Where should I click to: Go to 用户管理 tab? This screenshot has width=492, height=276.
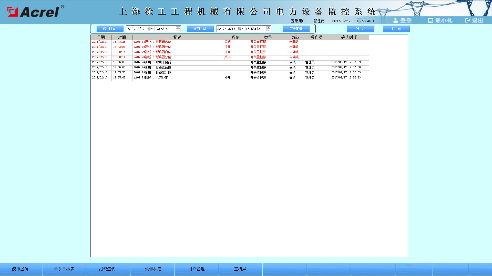point(196,269)
